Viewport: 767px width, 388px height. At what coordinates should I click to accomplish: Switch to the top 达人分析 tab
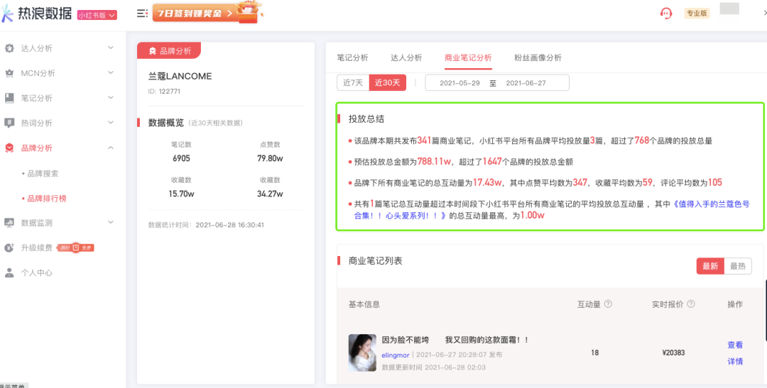tap(406, 57)
